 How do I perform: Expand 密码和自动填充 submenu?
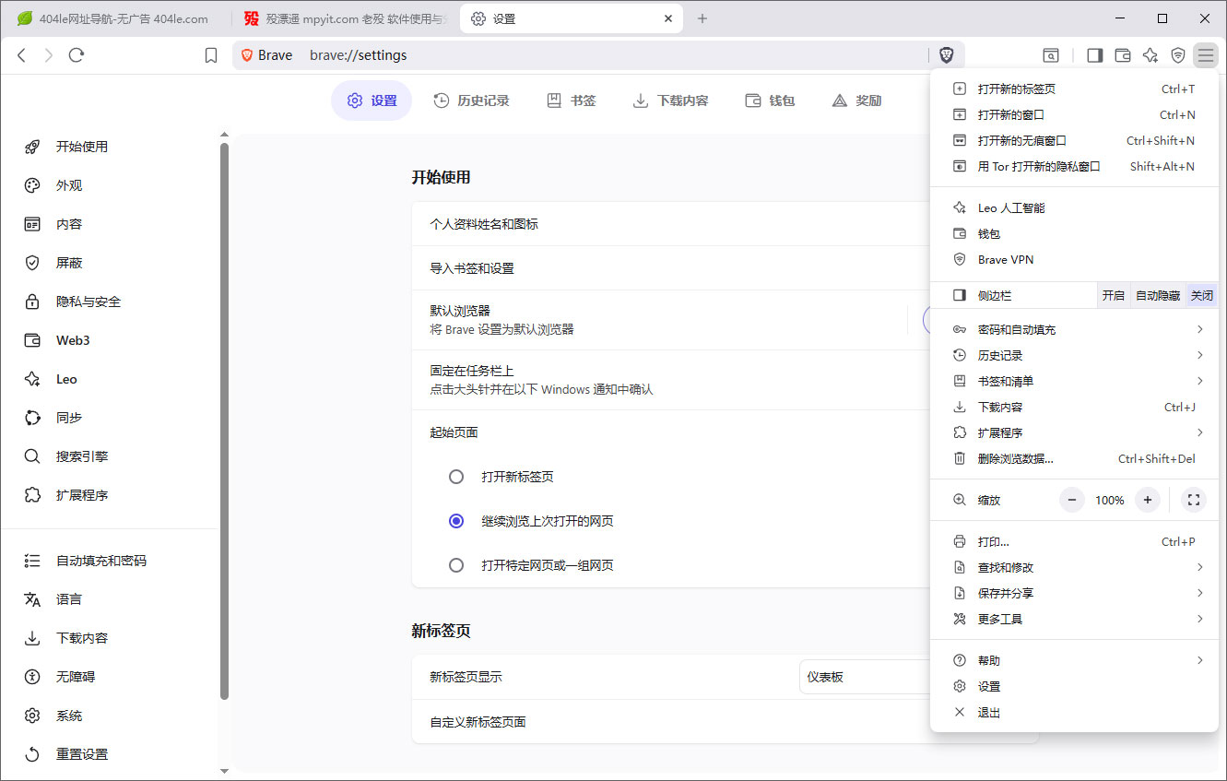(x=1074, y=329)
